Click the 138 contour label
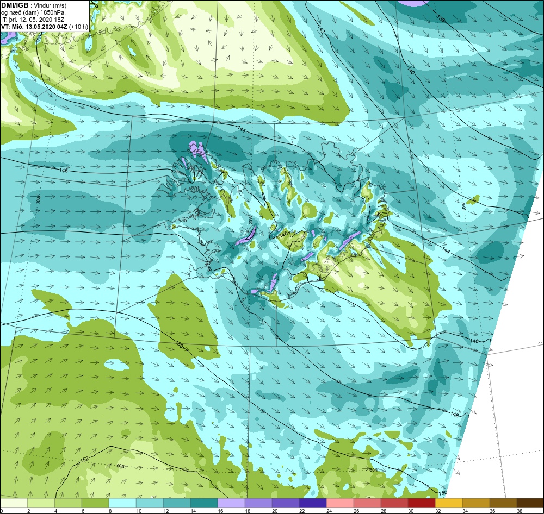544x514 pixels. pos(440,18)
